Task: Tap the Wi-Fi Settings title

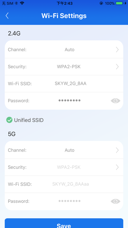Action: (x=64, y=16)
